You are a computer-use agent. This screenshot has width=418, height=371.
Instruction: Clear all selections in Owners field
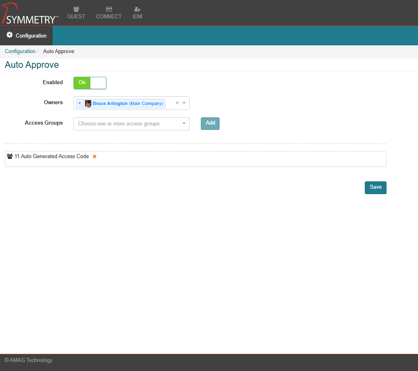[177, 103]
